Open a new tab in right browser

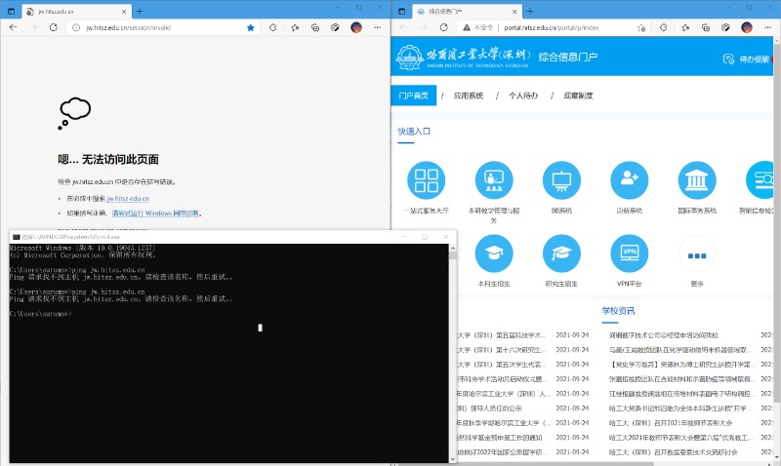(x=530, y=11)
